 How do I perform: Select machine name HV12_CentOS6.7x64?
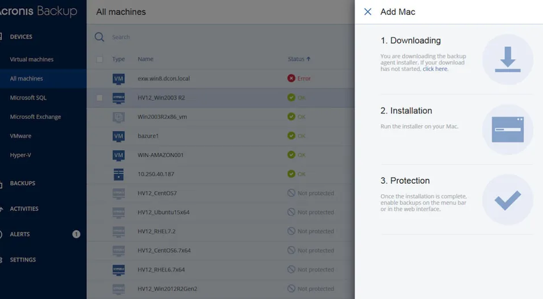point(164,250)
